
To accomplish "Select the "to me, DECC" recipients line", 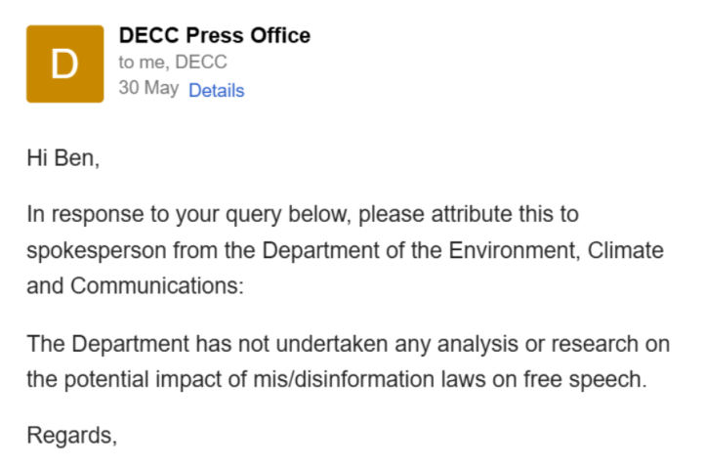I will click(x=173, y=63).
